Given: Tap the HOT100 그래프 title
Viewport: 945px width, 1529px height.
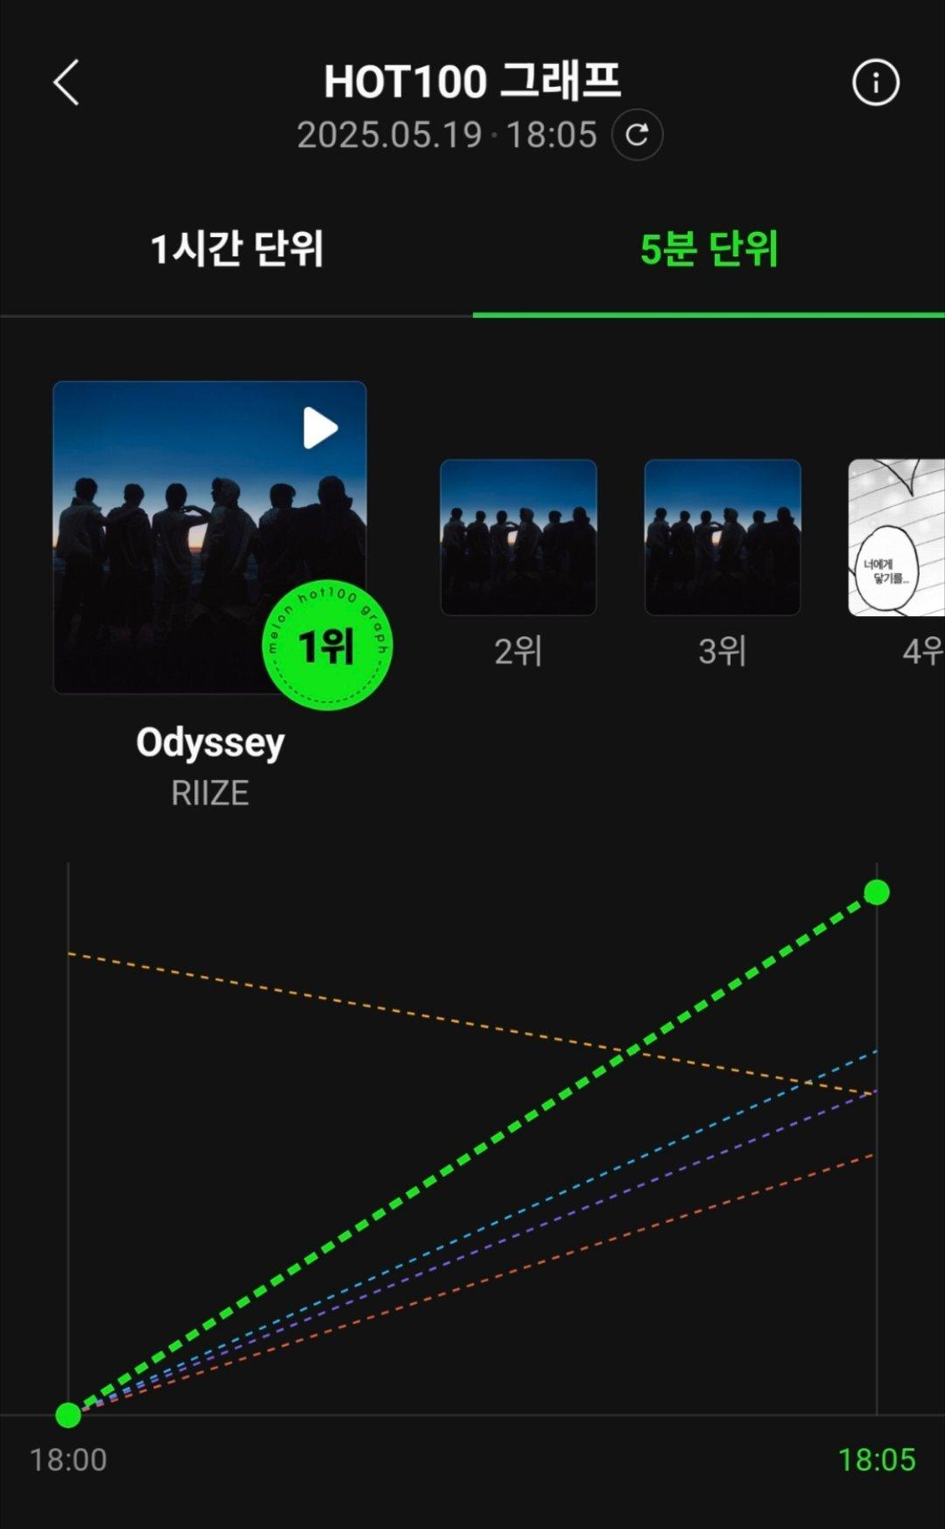Looking at the screenshot, I should 472,81.
